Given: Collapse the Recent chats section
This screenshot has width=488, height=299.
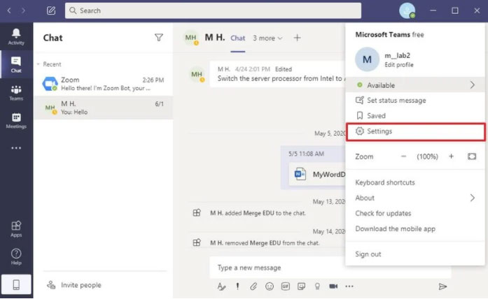Looking at the screenshot, I should click(39, 64).
